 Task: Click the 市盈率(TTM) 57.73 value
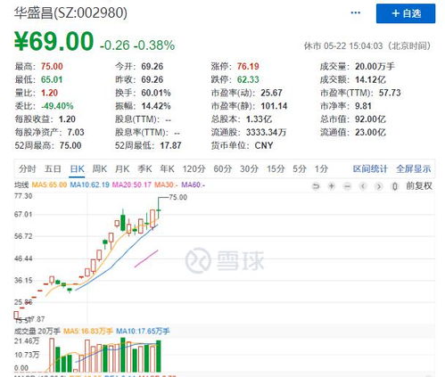coord(390,93)
